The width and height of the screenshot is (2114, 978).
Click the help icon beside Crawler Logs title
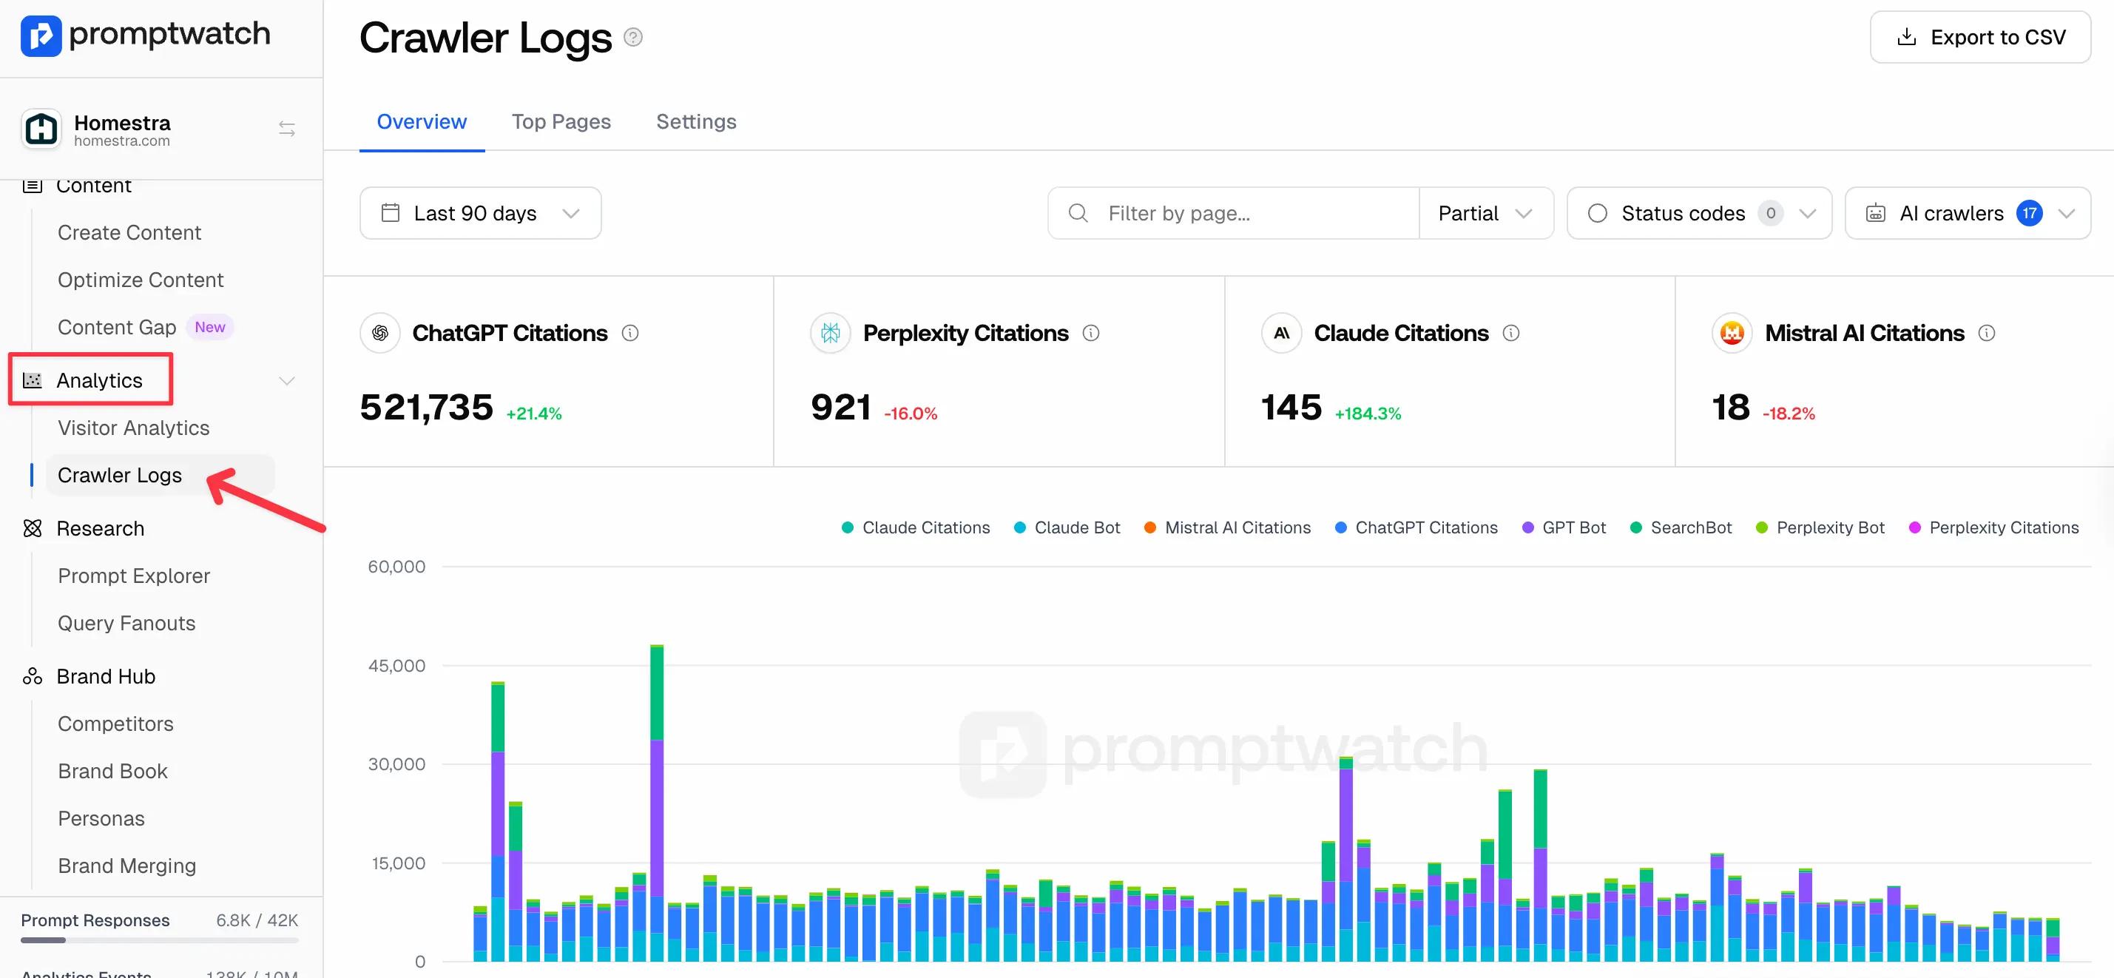tap(632, 38)
